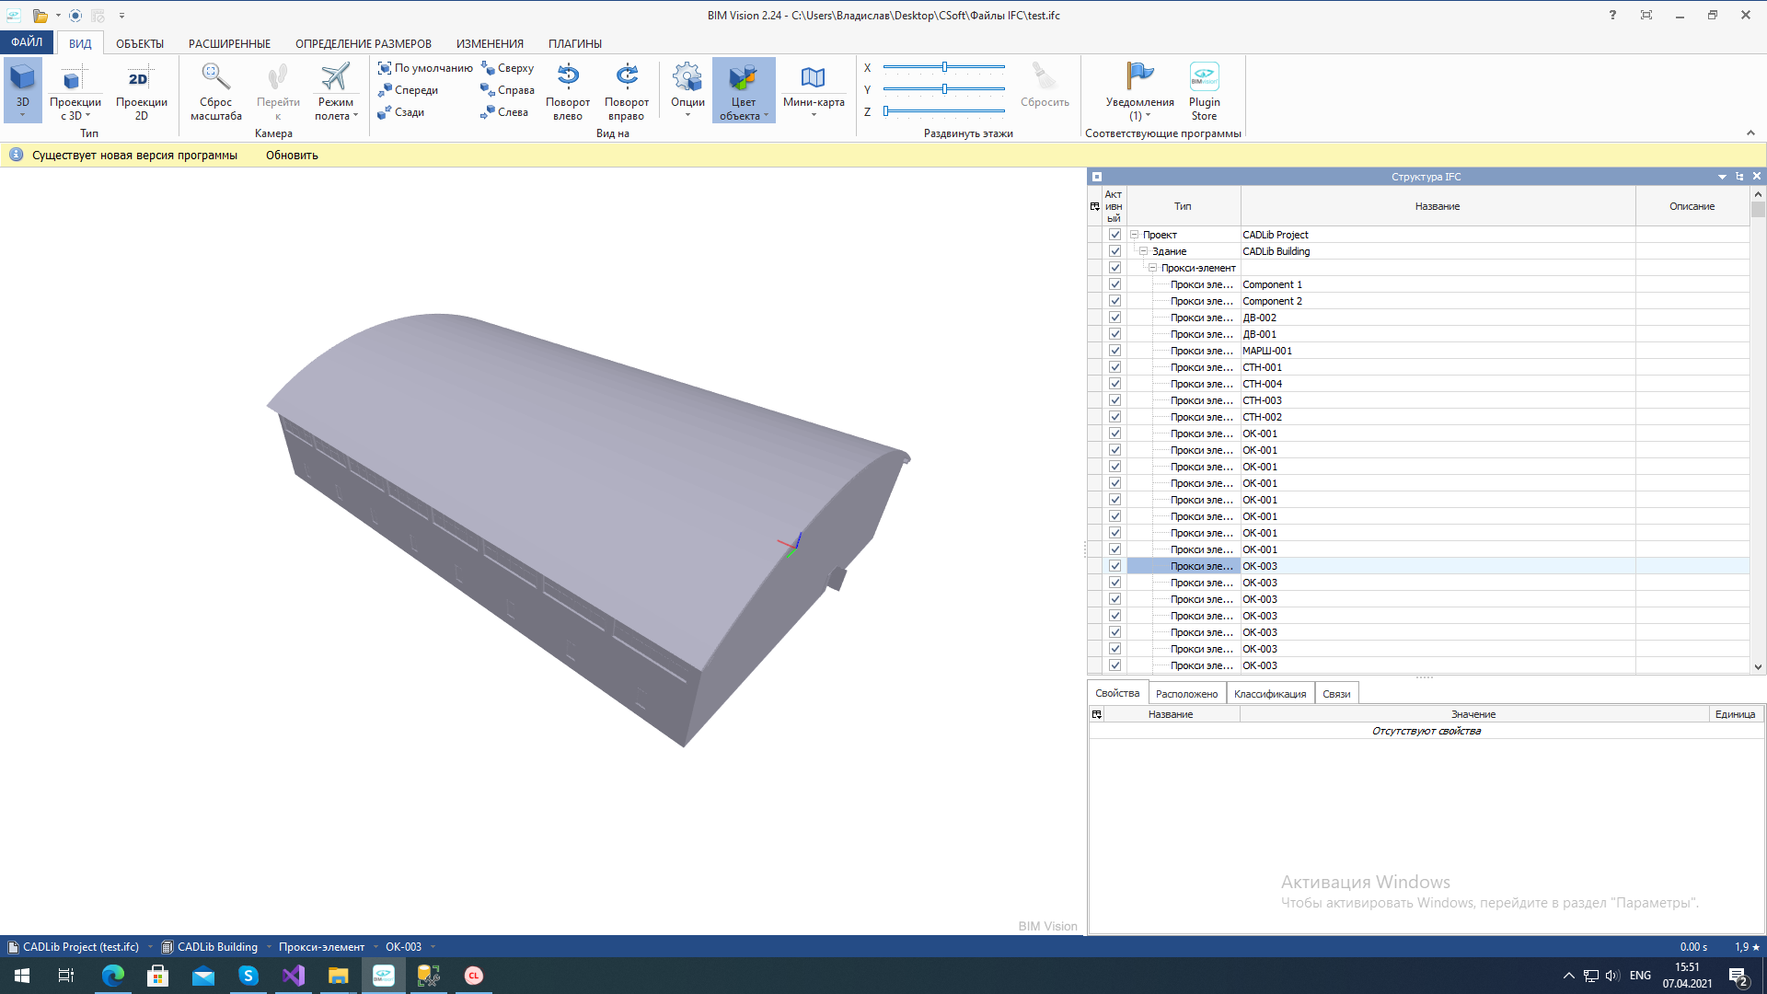Click Object color cube icon
The width and height of the screenshot is (1767, 994).
(x=743, y=77)
